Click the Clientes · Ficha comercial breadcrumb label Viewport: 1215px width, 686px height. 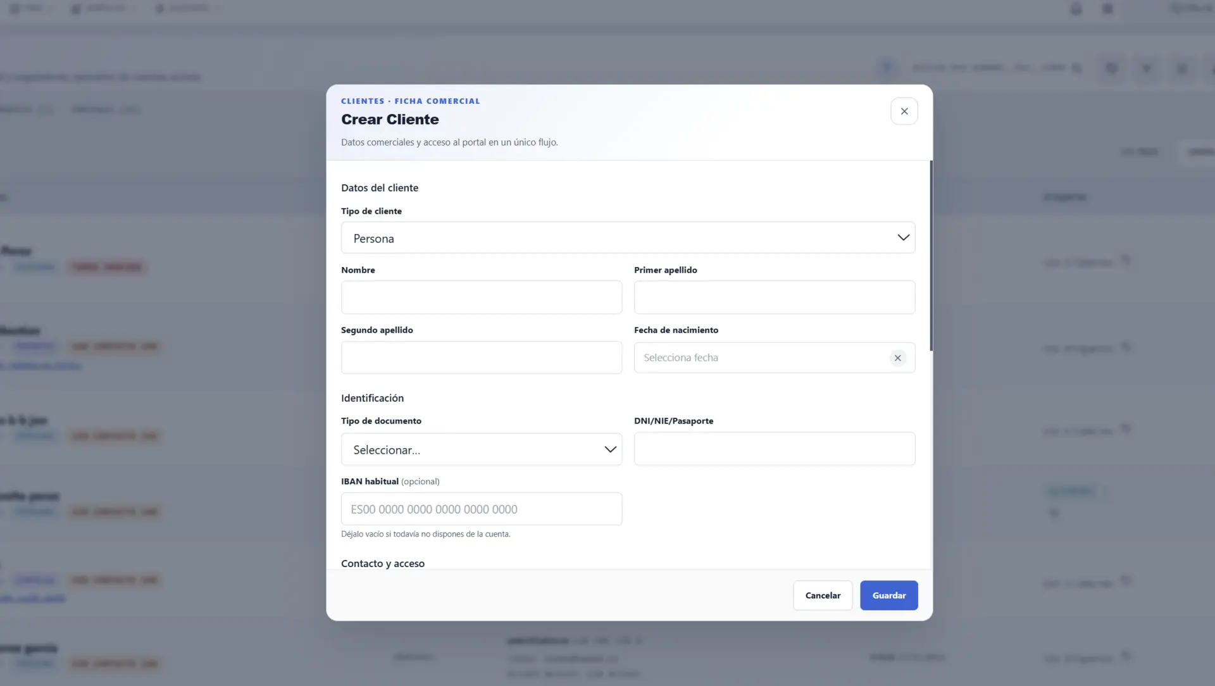point(410,101)
